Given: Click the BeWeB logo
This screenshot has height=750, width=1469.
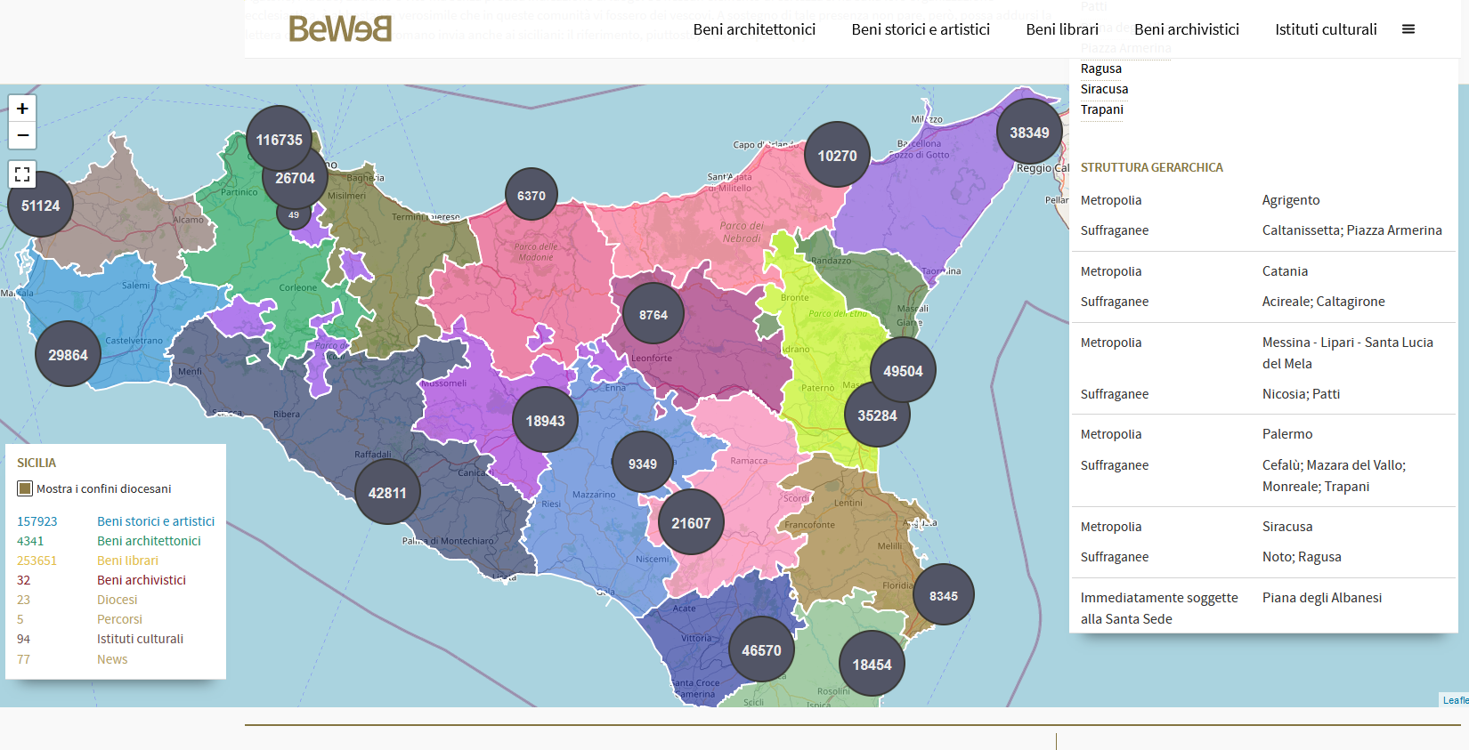Looking at the screenshot, I should (x=340, y=29).
